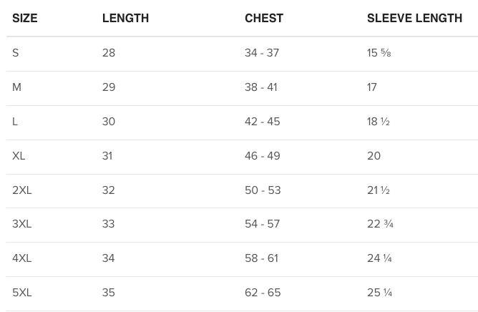Select the XL size row label
Screen dimensions: 478x312
coord(19,156)
